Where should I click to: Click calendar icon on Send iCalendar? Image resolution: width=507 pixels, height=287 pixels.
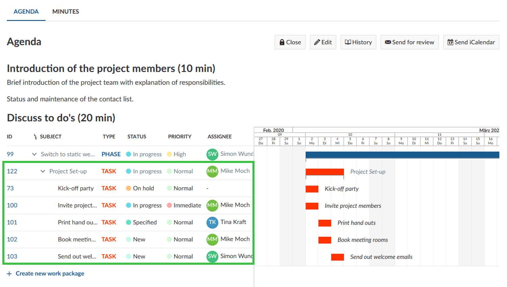(x=450, y=42)
